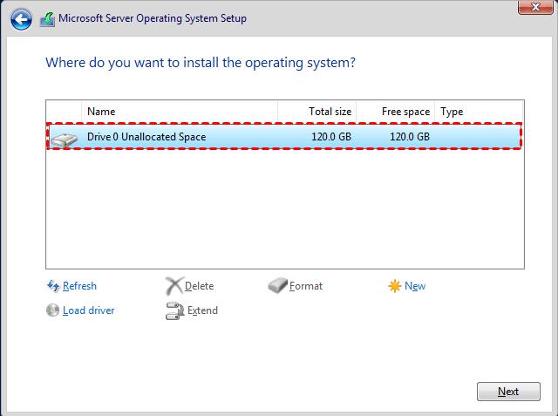Close the setup window

point(533,8)
